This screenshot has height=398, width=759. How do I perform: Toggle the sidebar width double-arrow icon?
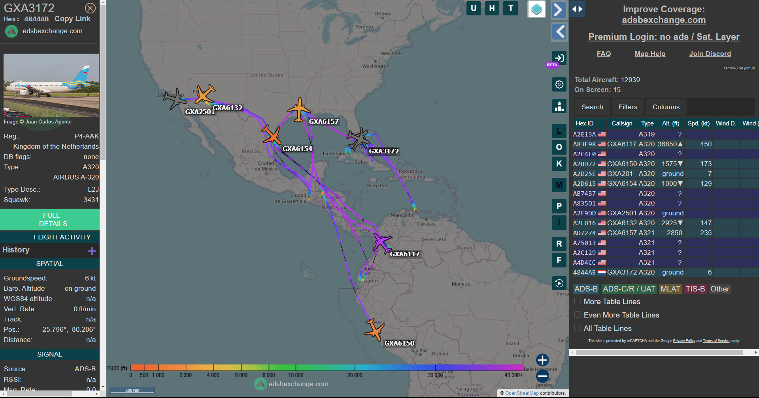[x=577, y=9]
